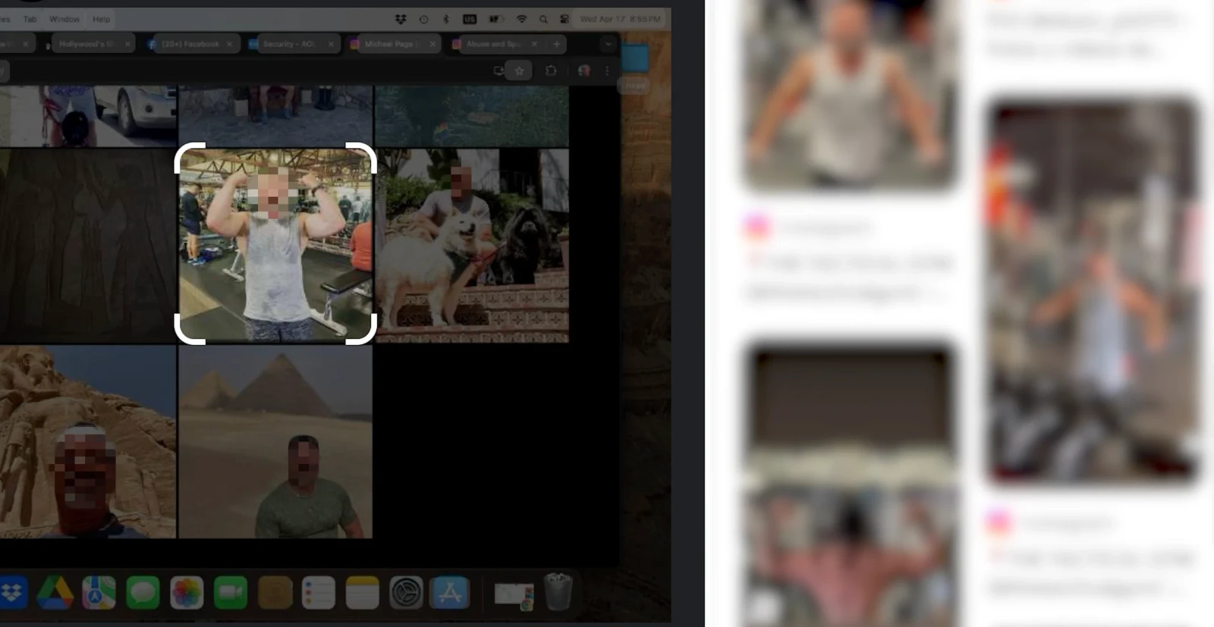Click the Dropbox icon in the menu bar
The height and width of the screenshot is (627, 1214).
point(401,19)
